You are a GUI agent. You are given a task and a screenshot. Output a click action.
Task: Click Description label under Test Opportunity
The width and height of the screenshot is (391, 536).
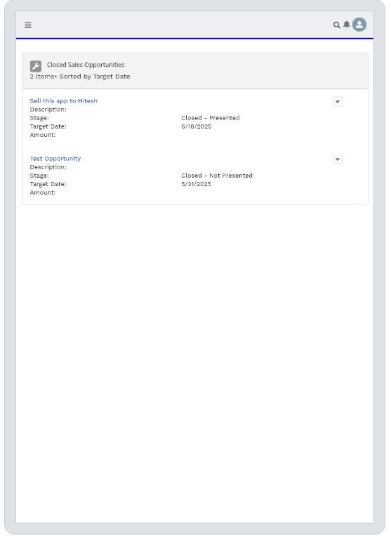click(48, 167)
